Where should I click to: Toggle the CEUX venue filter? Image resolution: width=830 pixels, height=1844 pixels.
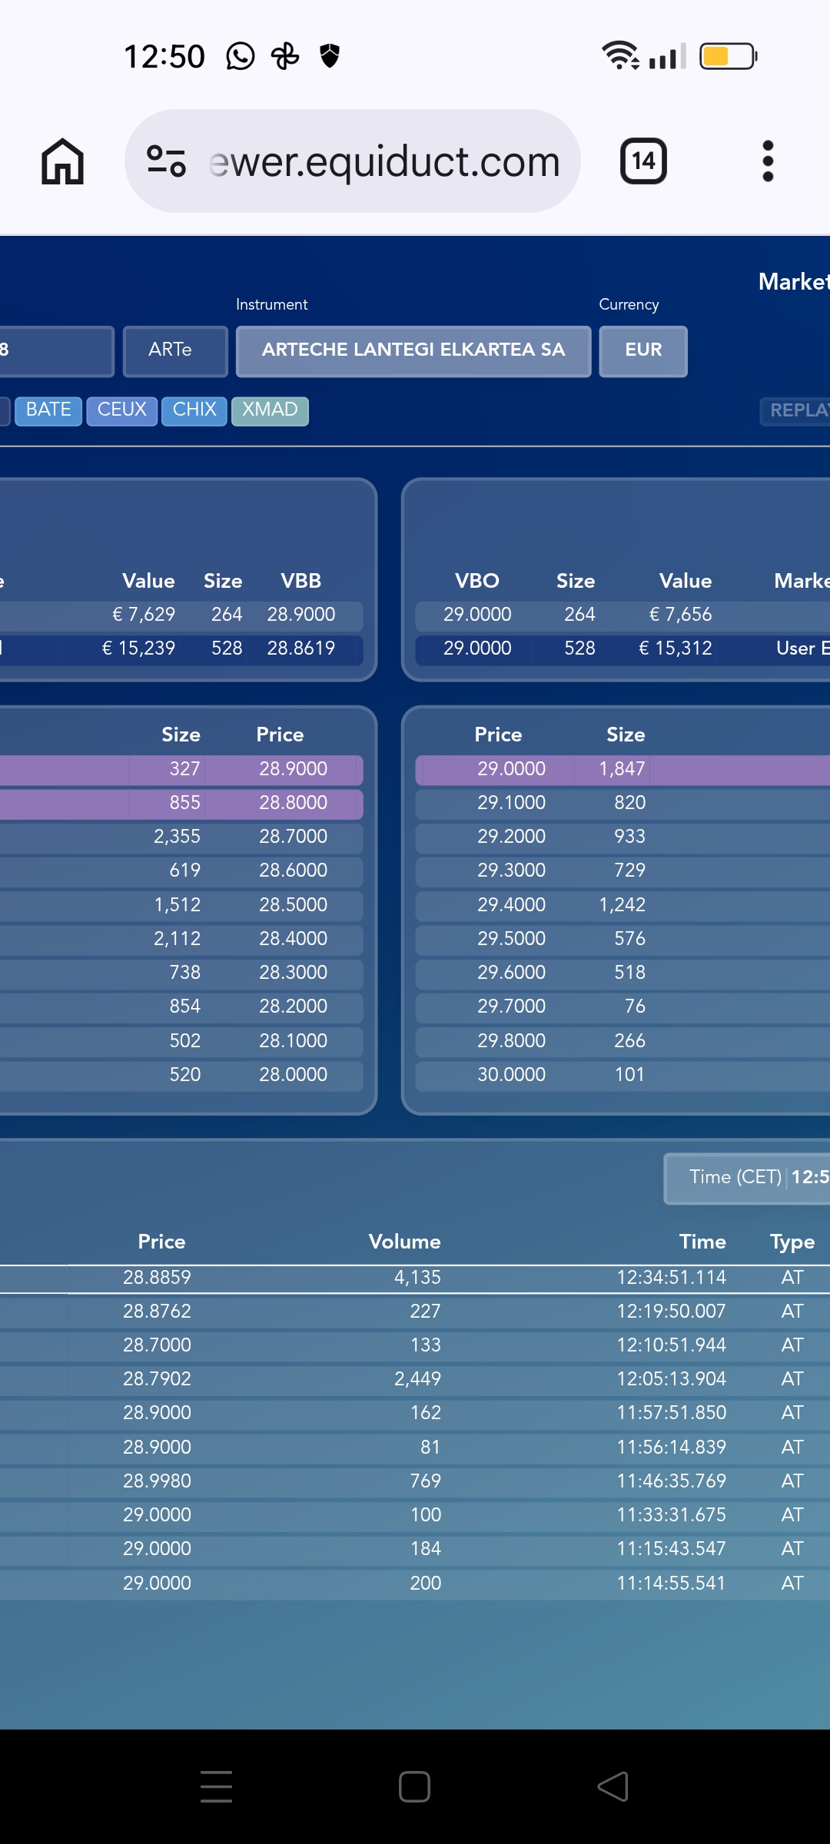tap(122, 410)
